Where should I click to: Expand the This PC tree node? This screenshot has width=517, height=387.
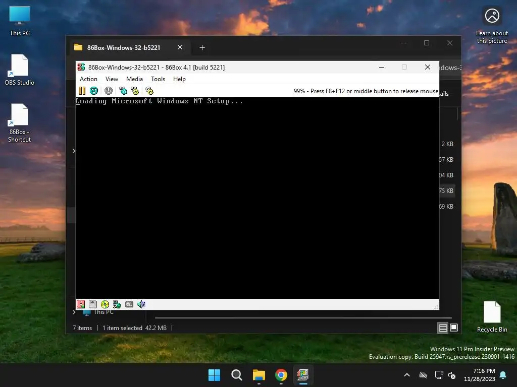tap(74, 312)
